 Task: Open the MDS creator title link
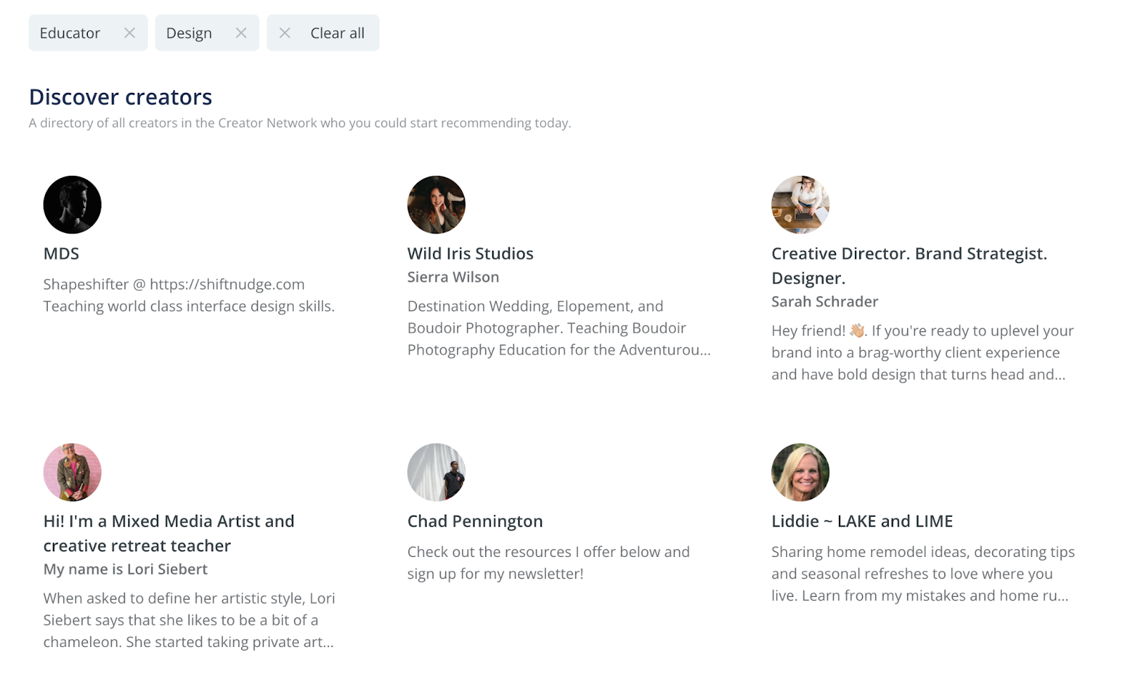(x=61, y=254)
